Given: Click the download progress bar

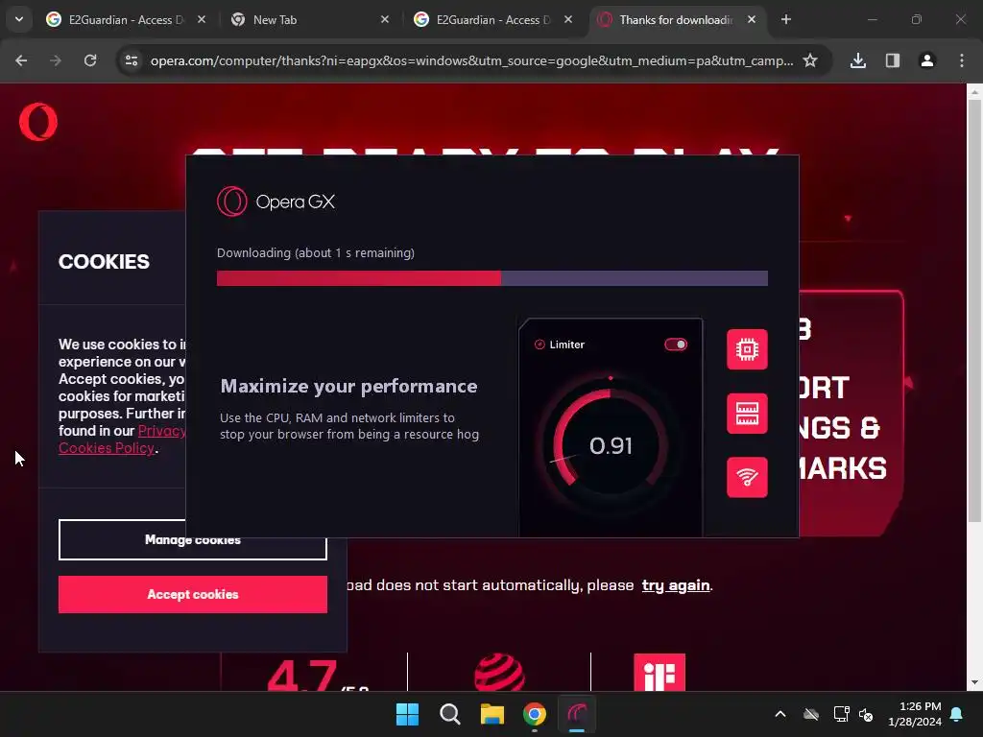Looking at the screenshot, I should coord(492,278).
